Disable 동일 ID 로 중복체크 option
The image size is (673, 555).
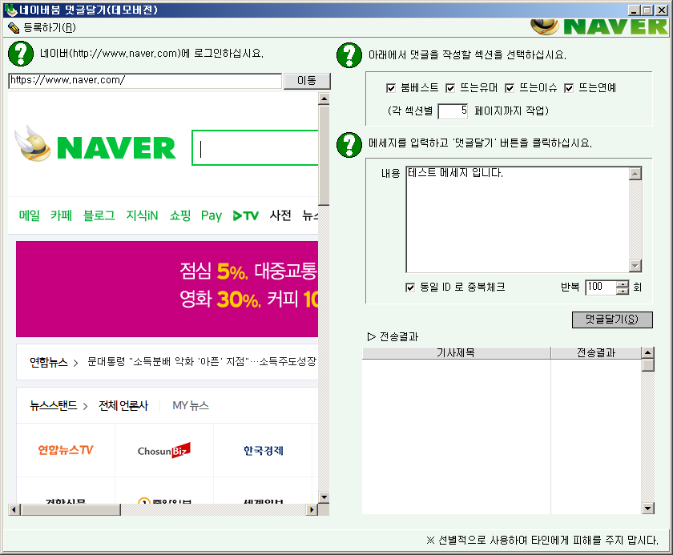(411, 287)
